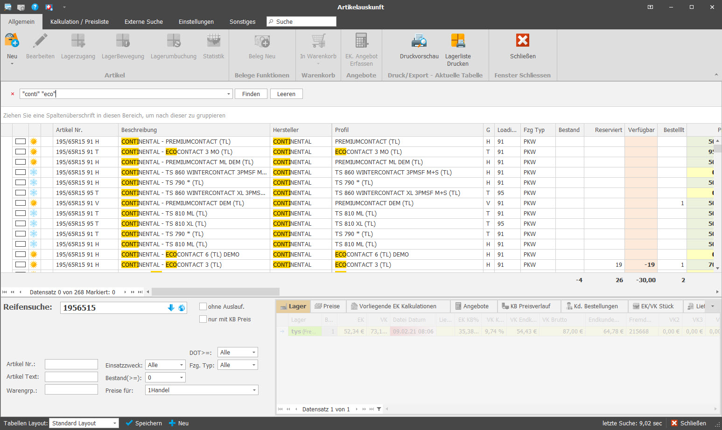
Task: Switch to Externe Suche tab
Action: click(x=144, y=21)
